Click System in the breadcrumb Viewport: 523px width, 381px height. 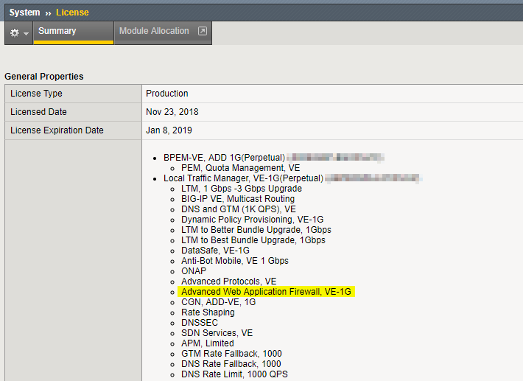pos(24,13)
